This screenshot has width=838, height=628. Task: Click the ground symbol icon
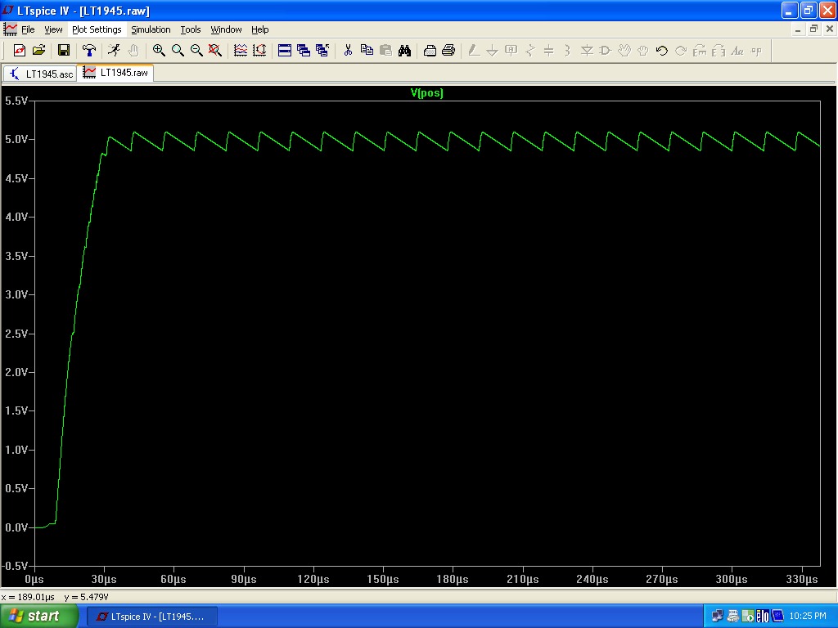click(492, 50)
